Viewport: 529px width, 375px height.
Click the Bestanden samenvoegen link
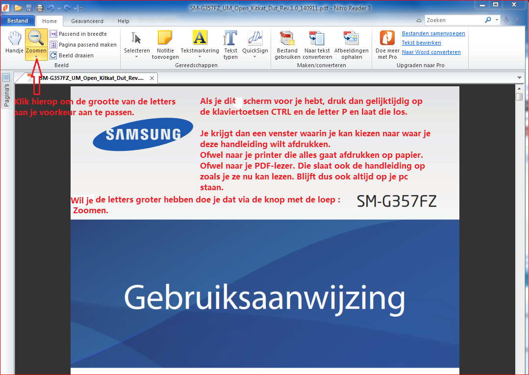point(433,33)
